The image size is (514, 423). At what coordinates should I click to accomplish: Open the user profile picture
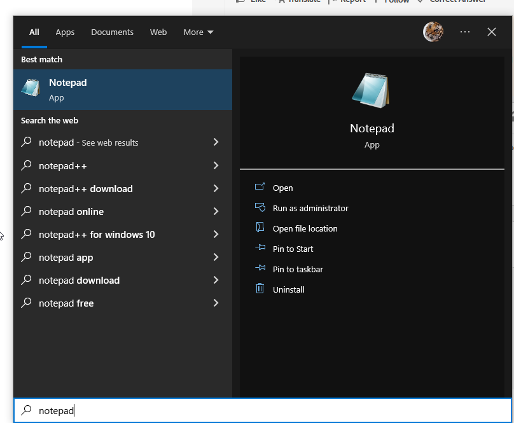[x=433, y=32]
